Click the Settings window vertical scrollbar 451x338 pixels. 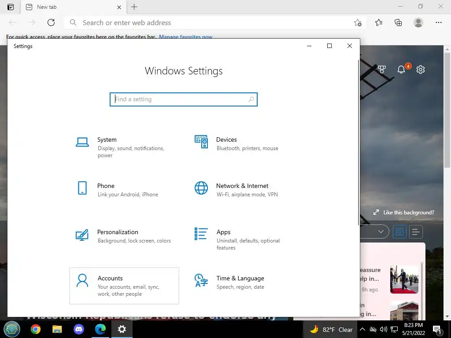click(x=359, y=142)
